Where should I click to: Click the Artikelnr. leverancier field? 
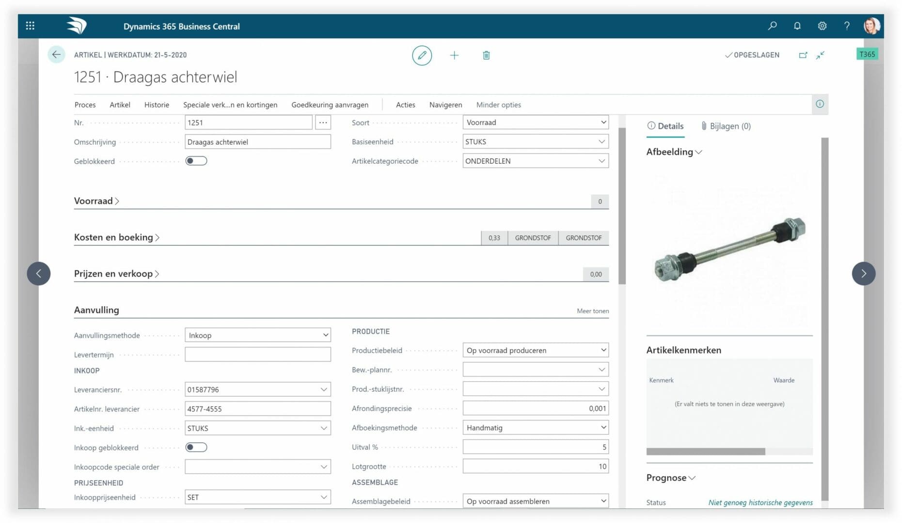tap(258, 409)
